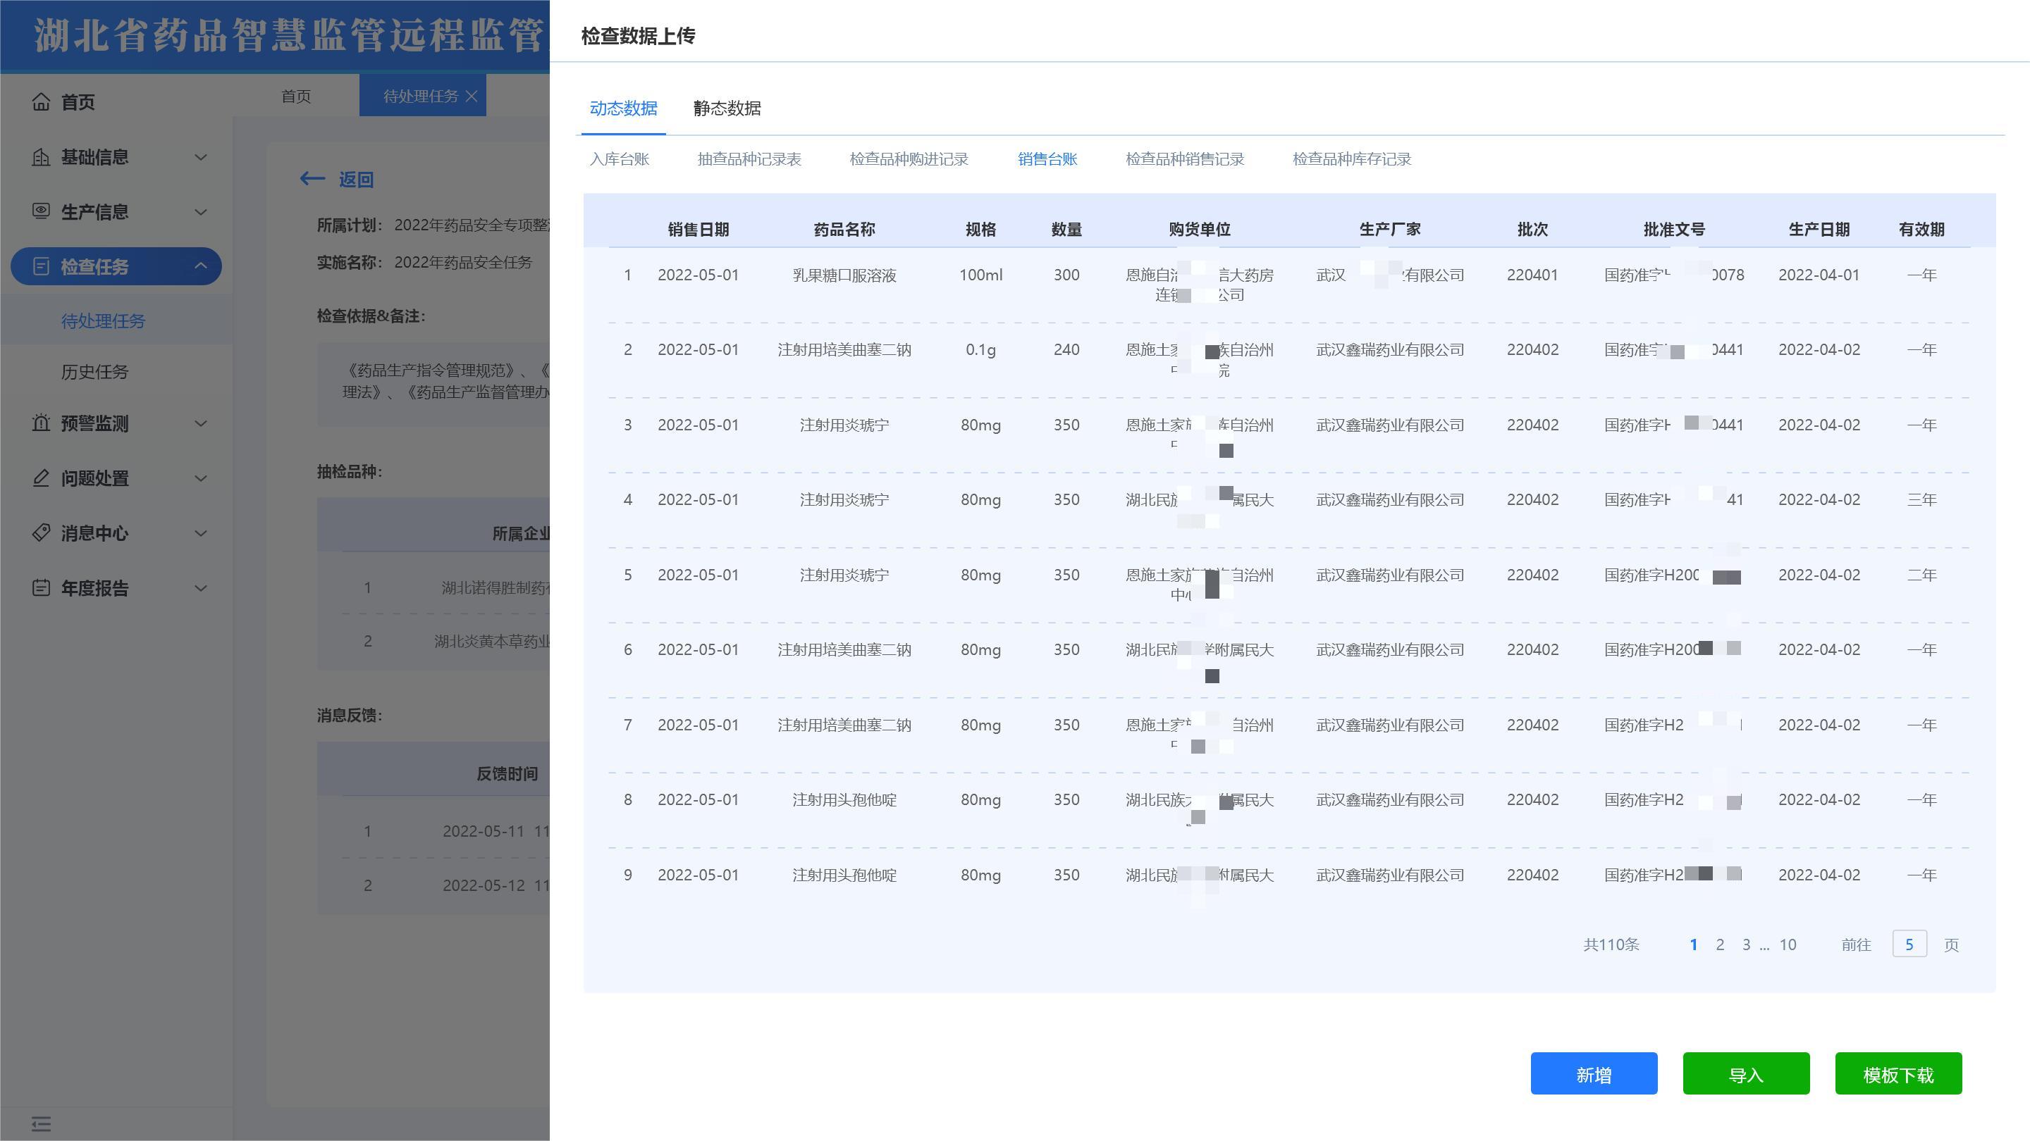
Task: Click the 预警监测 alarm icon
Action: tap(41, 423)
